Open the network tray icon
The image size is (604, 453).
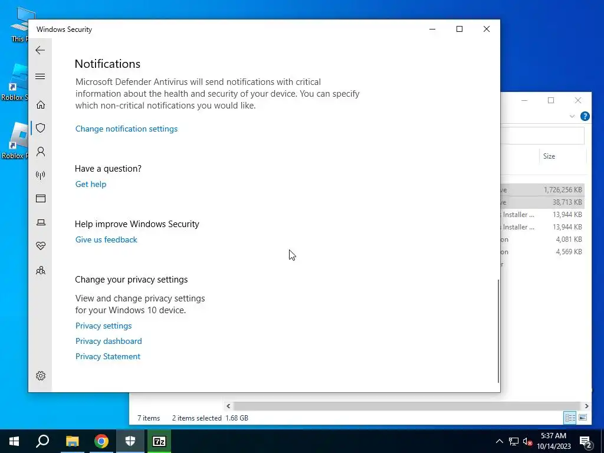[514, 441]
